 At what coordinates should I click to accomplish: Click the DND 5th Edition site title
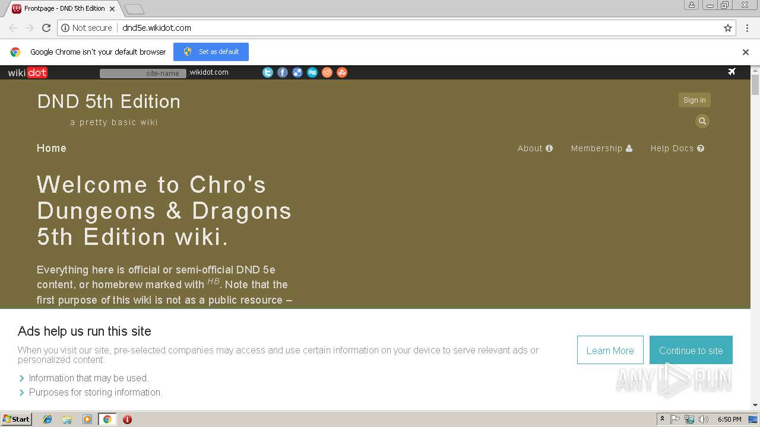pos(109,101)
